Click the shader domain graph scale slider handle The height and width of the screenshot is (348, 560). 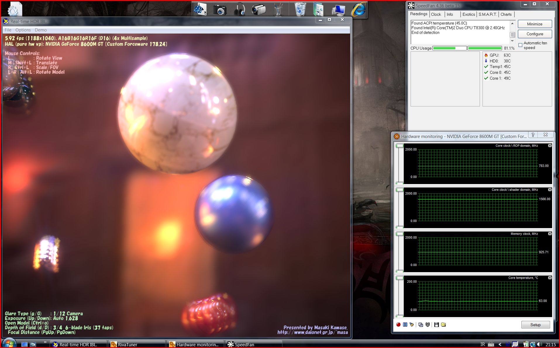coord(399,190)
